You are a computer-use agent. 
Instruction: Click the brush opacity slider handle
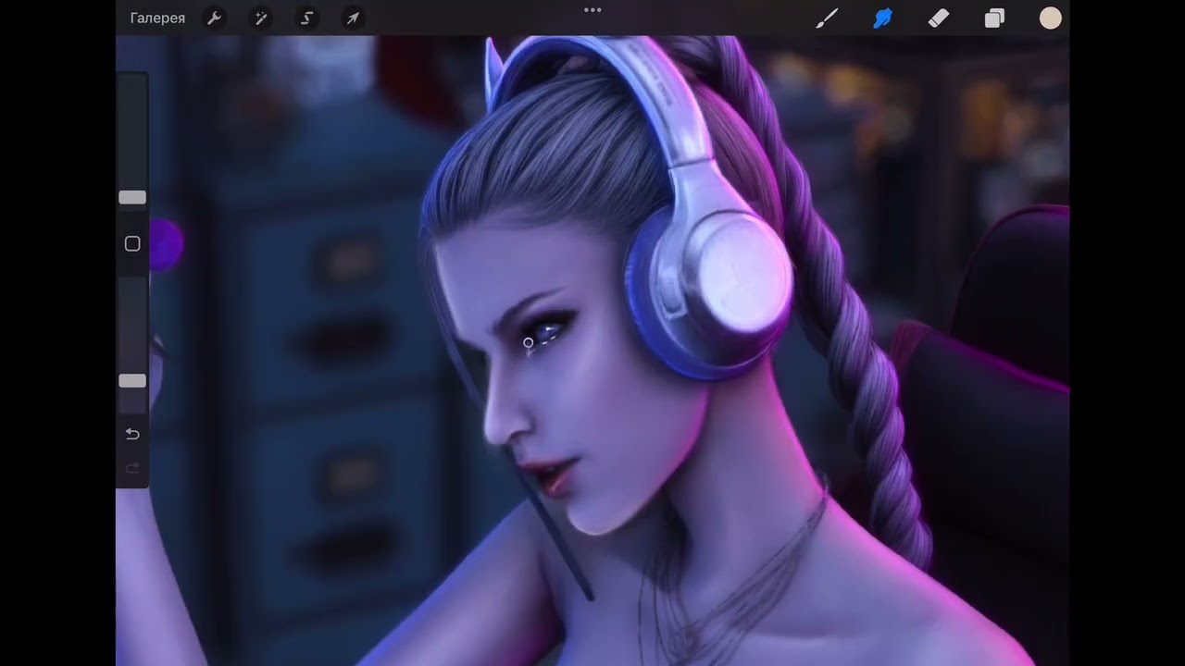132,380
